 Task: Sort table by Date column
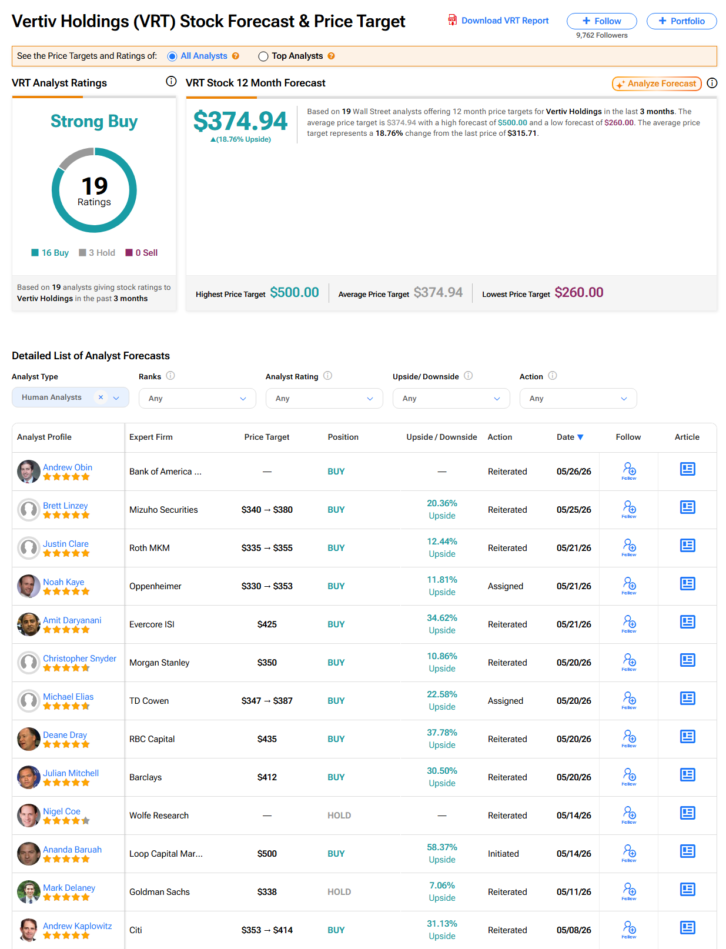tap(570, 437)
